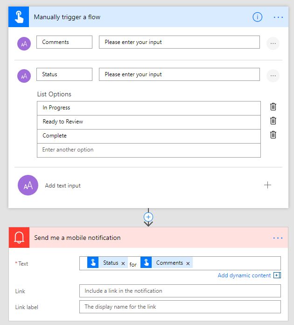Delete the In Progress list option
The width and height of the screenshot is (294, 325).
coord(273,107)
